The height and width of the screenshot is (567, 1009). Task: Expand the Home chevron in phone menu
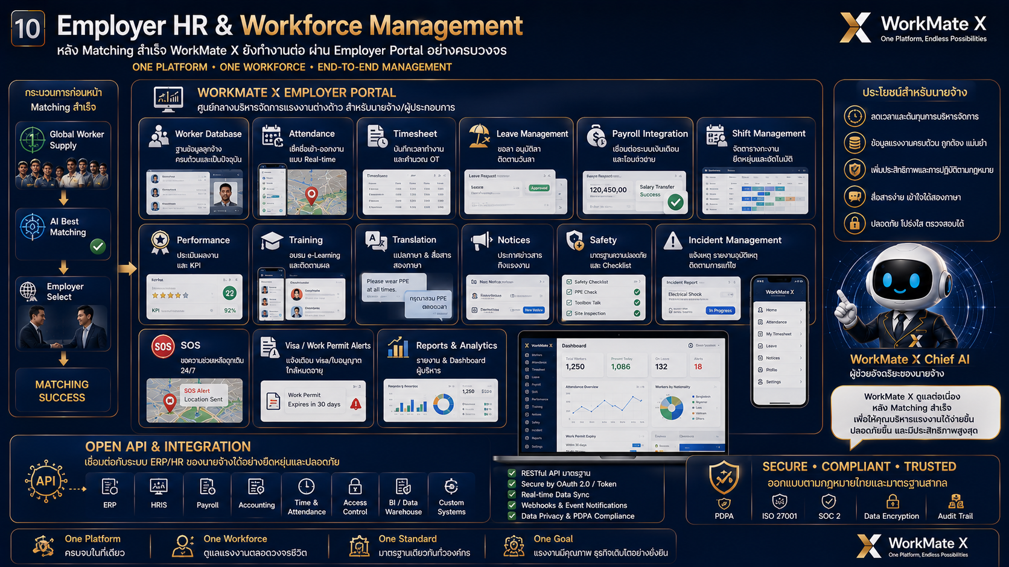(x=801, y=310)
